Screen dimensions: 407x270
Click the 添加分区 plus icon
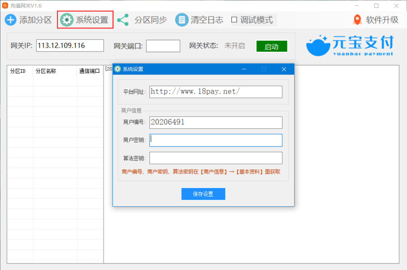click(11, 20)
